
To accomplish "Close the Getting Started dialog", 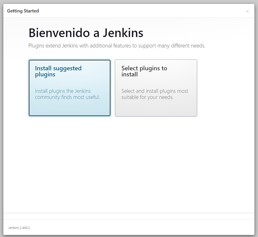I will (247, 11).
